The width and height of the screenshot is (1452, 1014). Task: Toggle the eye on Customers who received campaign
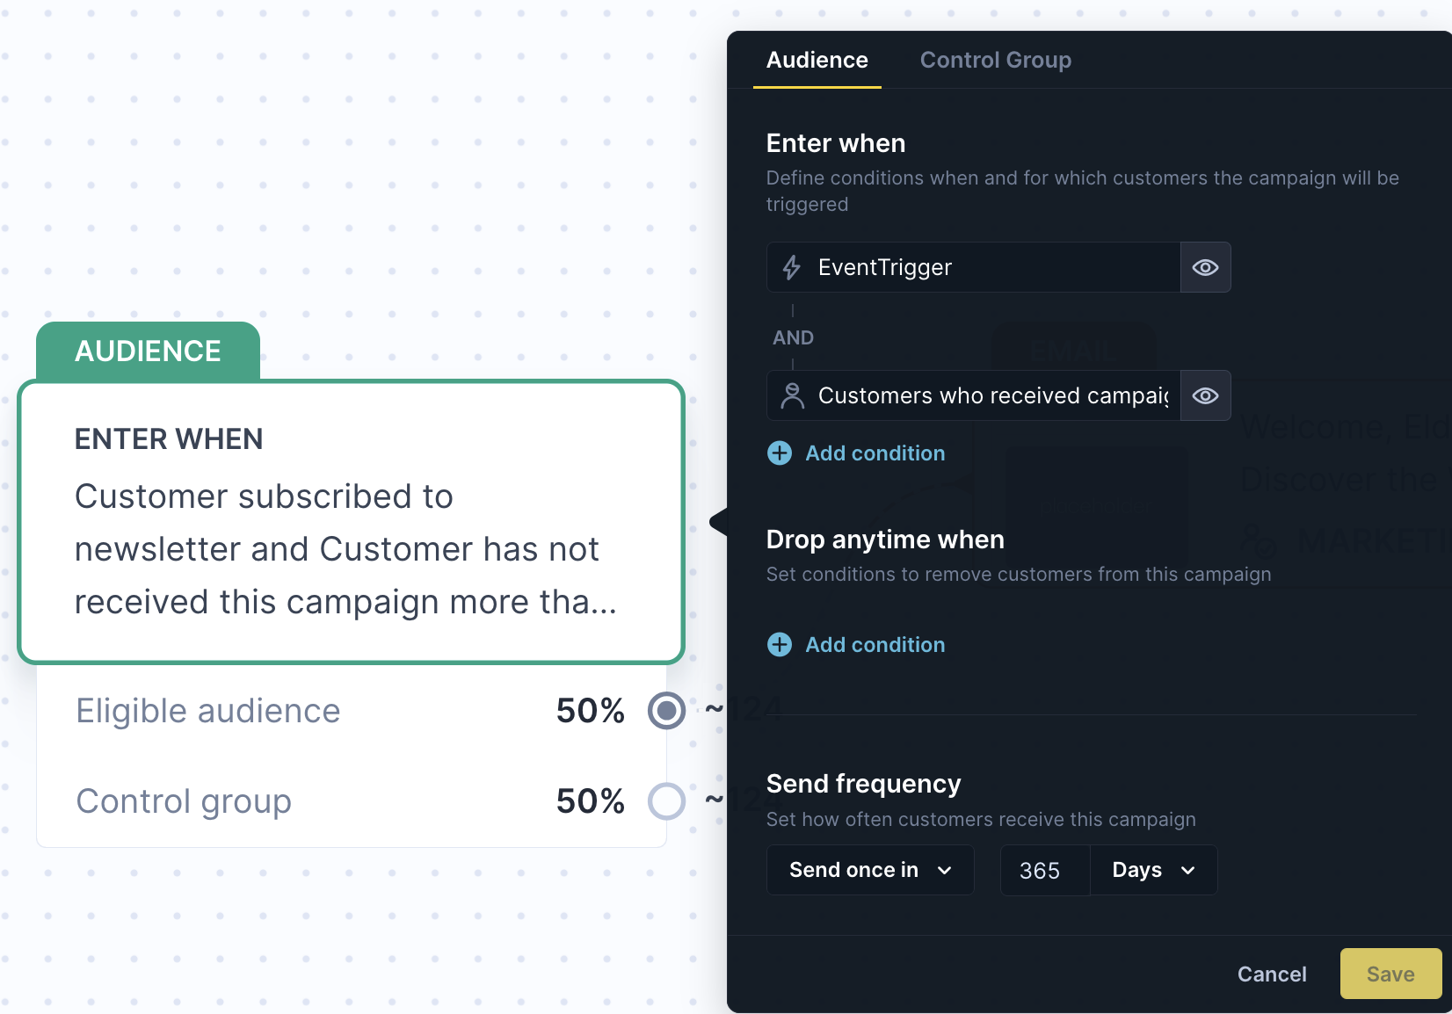tap(1205, 395)
